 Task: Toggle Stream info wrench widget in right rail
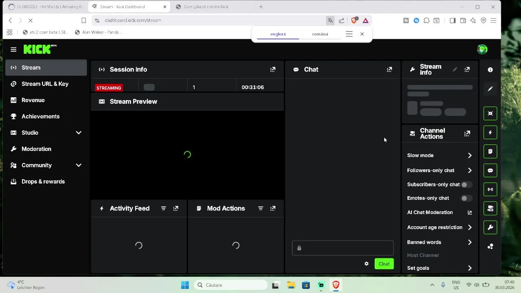point(490,227)
